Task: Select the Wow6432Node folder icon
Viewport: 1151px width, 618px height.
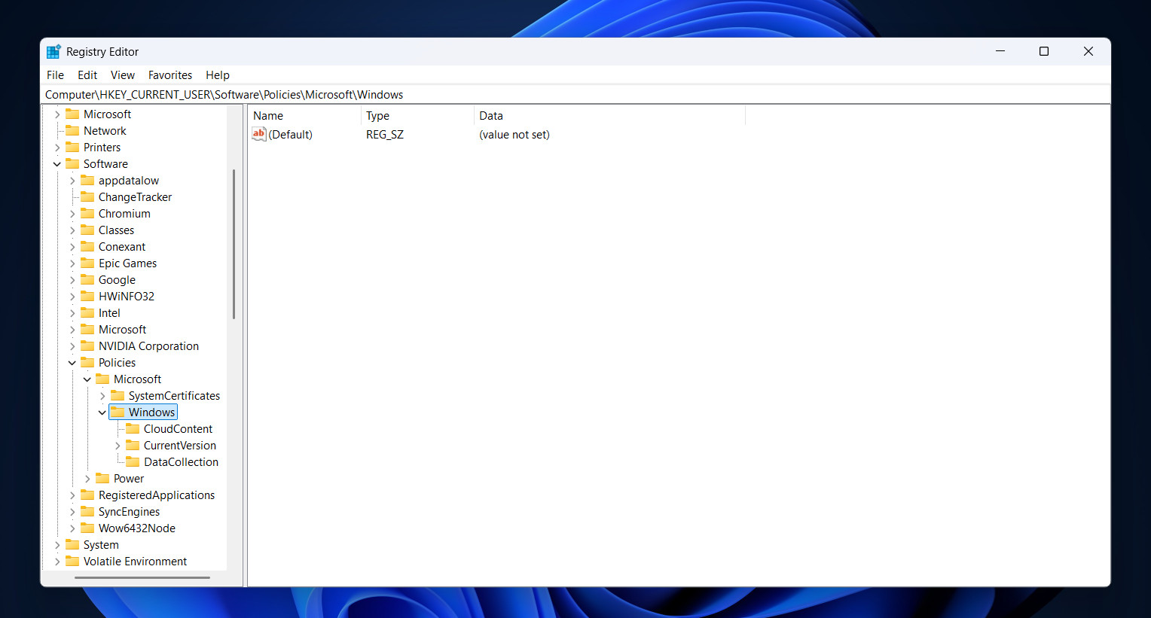Action: pos(88,528)
